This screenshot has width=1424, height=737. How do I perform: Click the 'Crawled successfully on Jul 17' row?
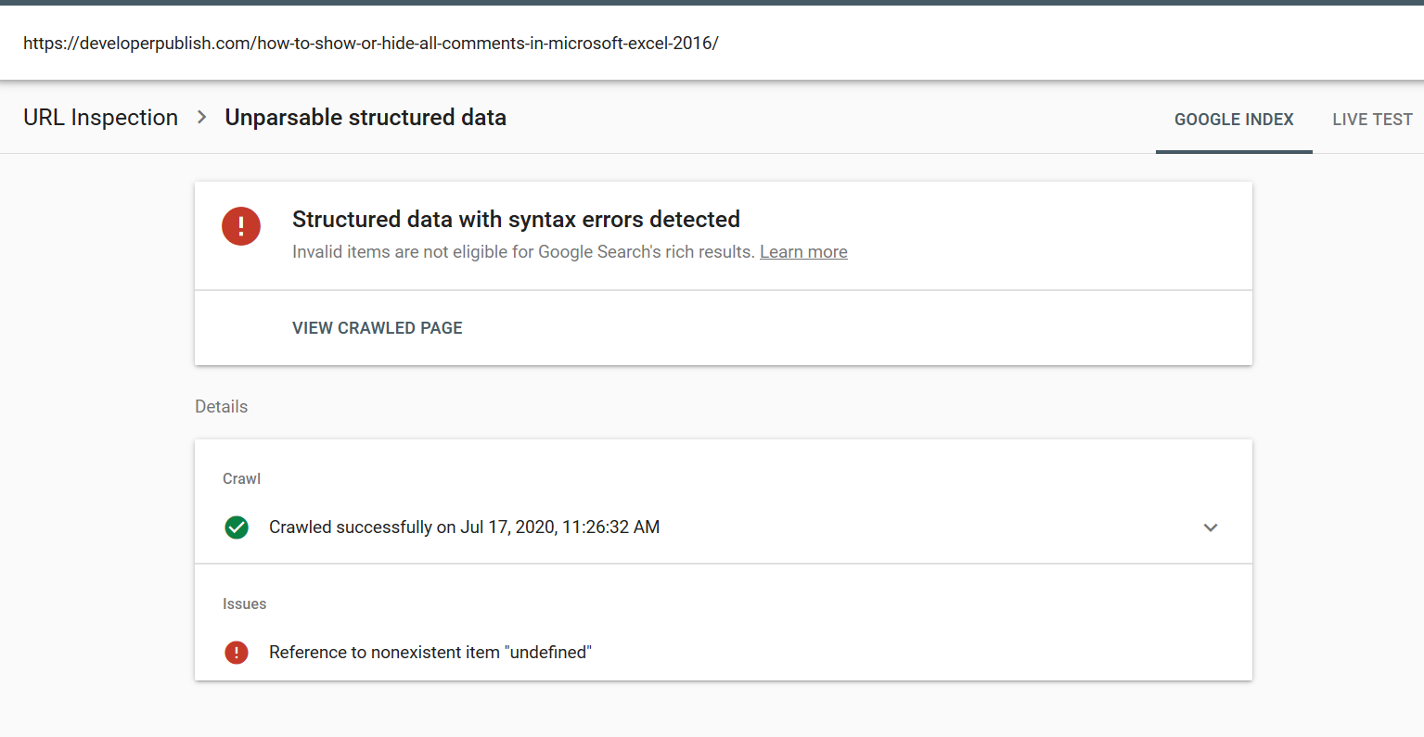click(464, 527)
